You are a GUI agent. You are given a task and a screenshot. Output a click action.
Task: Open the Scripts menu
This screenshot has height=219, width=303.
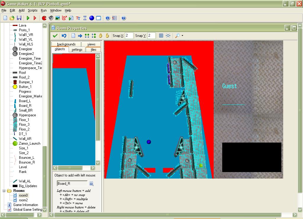[x=33, y=10]
